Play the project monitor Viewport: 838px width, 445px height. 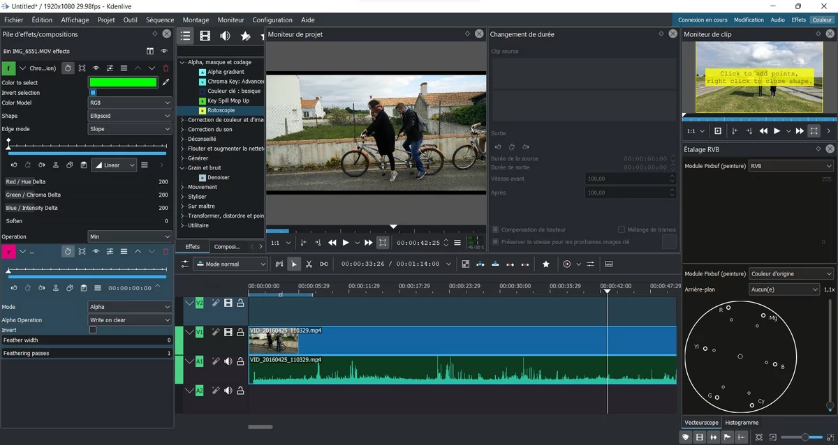(x=345, y=243)
